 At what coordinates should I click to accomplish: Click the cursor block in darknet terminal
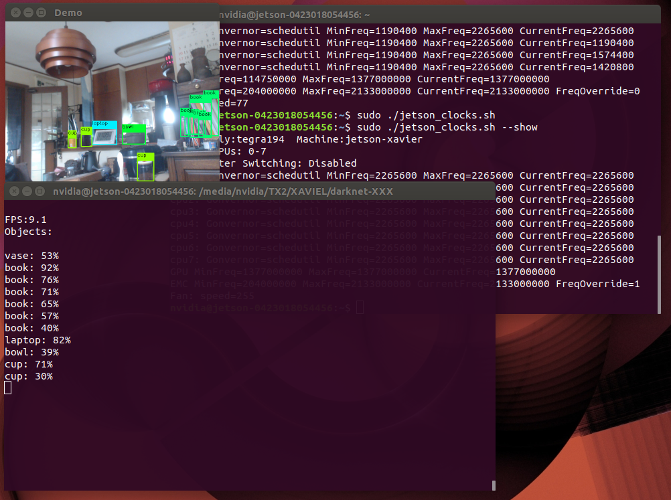[x=8, y=388]
